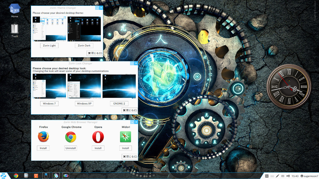Open the file manager taskbar icon
Viewport: 319px width, 179px height.
pyautogui.click(x=26, y=176)
